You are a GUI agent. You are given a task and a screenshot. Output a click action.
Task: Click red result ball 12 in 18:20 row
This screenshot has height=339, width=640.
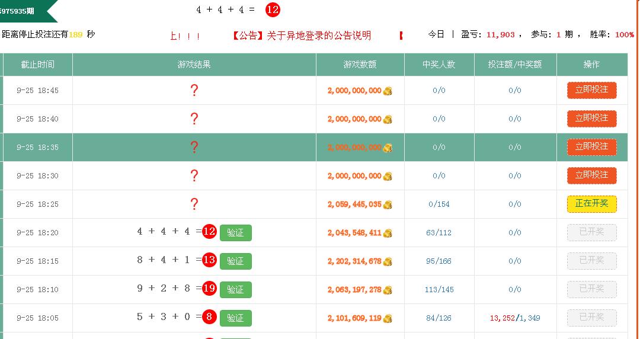[x=209, y=232]
